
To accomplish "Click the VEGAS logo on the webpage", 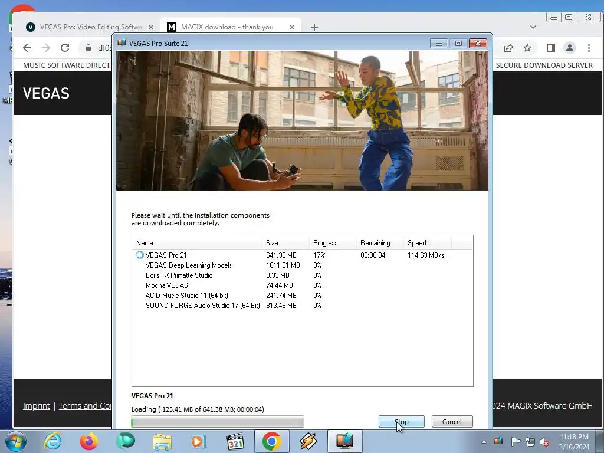I will click(46, 93).
